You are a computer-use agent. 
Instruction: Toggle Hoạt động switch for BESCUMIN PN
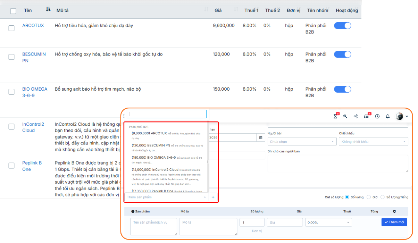(x=343, y=55)
